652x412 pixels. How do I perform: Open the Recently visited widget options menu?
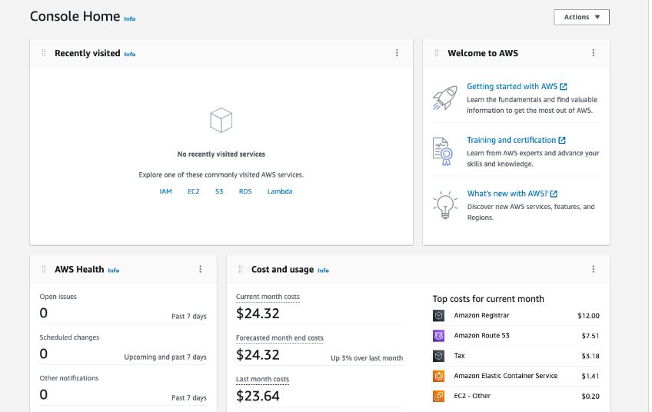click(397, 53)
